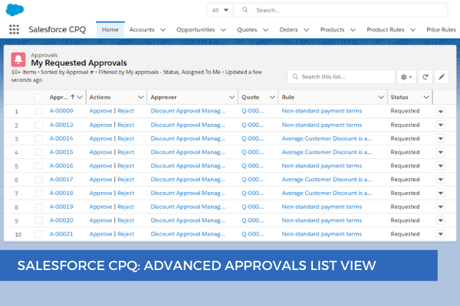The width and height of the screenshot is (460, 306).
Task: Open row actions menu for A-00009
Action: (440, 111)
